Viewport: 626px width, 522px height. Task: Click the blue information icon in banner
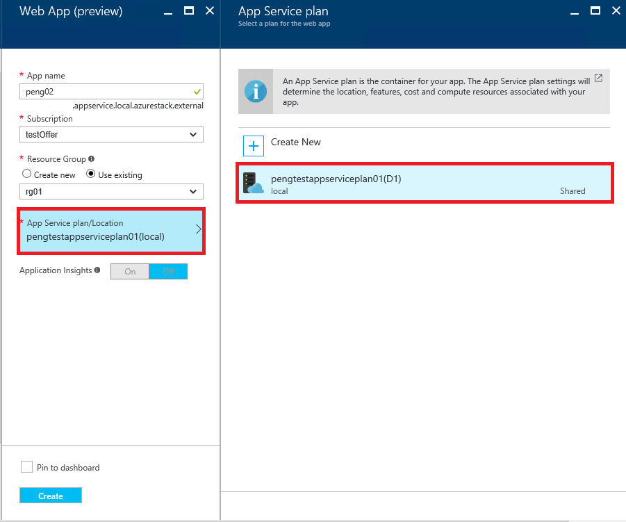point(256,91)
